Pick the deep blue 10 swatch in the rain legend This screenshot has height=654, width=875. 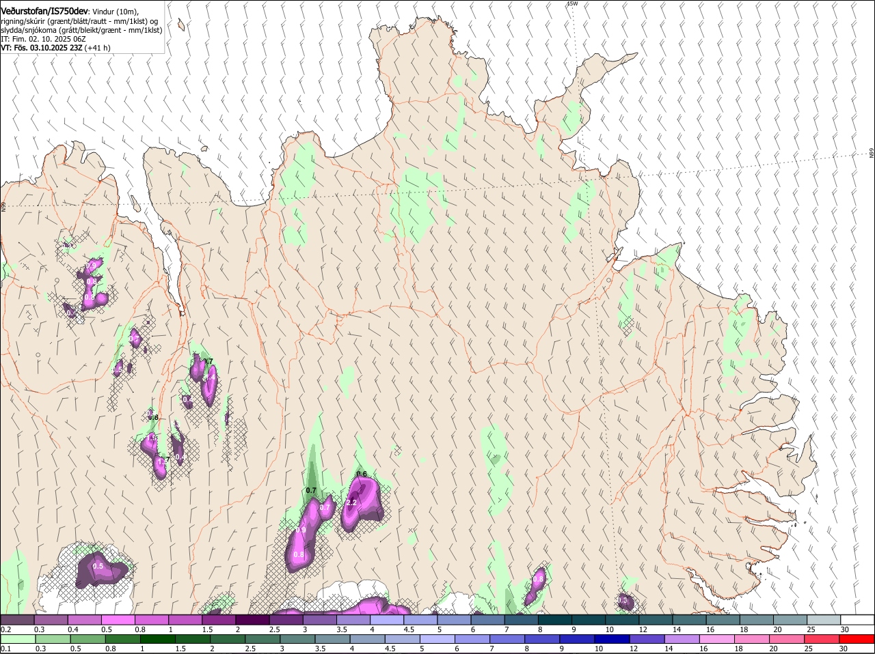point(612,639)
